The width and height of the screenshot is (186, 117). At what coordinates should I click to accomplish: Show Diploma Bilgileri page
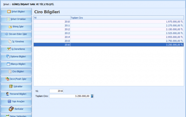point(16,57)
